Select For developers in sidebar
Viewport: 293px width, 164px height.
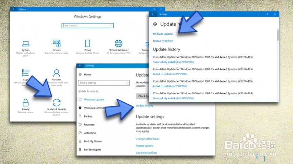point(92,150)
